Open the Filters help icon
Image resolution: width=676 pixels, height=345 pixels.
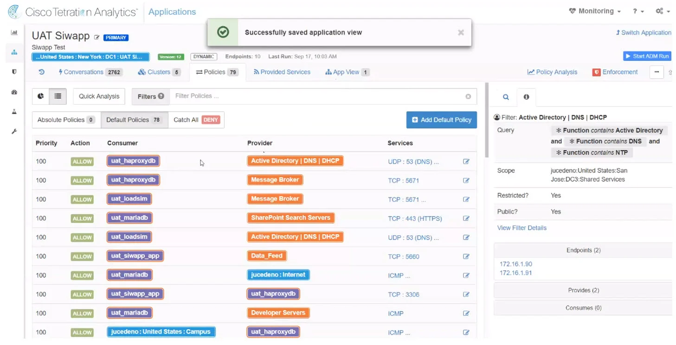tap(161, 96)
